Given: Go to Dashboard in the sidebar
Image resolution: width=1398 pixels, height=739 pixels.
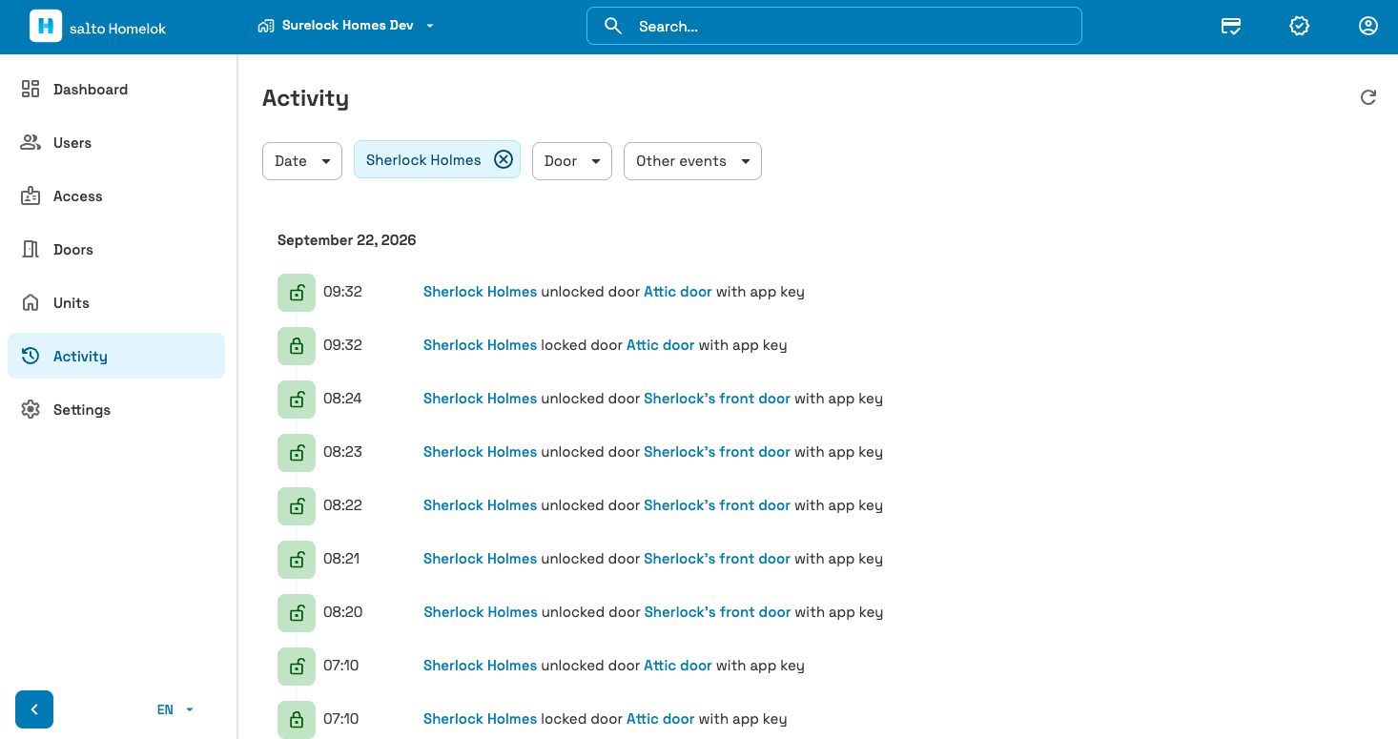Looking at the screenshot, I should 116,90.
